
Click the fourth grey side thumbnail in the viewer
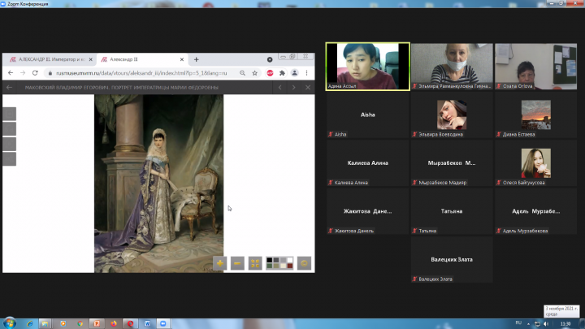coord(9,159)
